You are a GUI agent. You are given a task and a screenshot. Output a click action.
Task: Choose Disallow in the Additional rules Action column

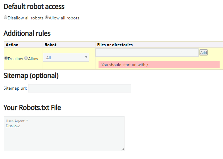pyautogui.click(x=6, y=58)
